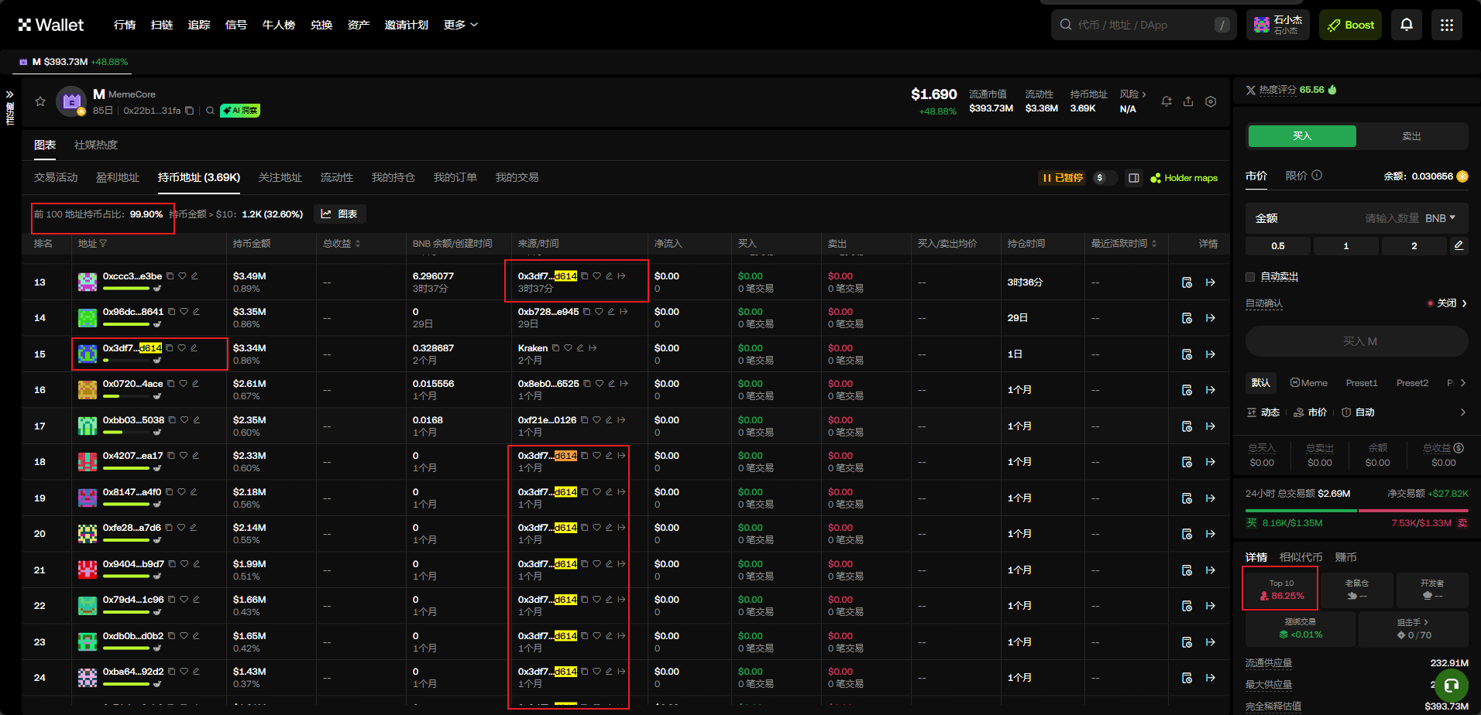Toggle the dollar currency display switch
Viewport: 1481px width, 715px height.
coord(1105,178)
